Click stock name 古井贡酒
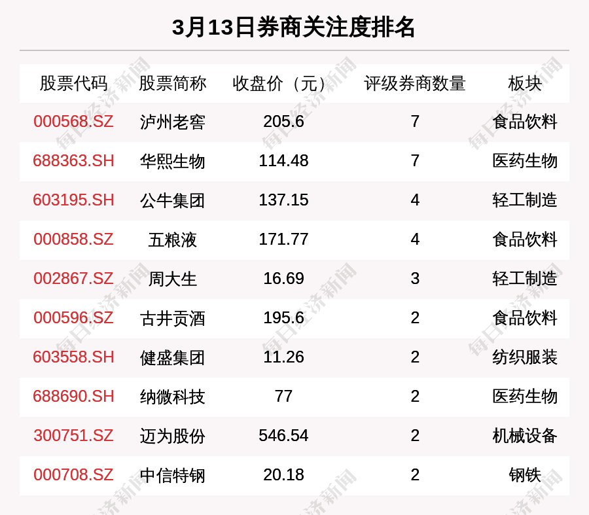This screenshot has width=589, height=515. [172, 318]
